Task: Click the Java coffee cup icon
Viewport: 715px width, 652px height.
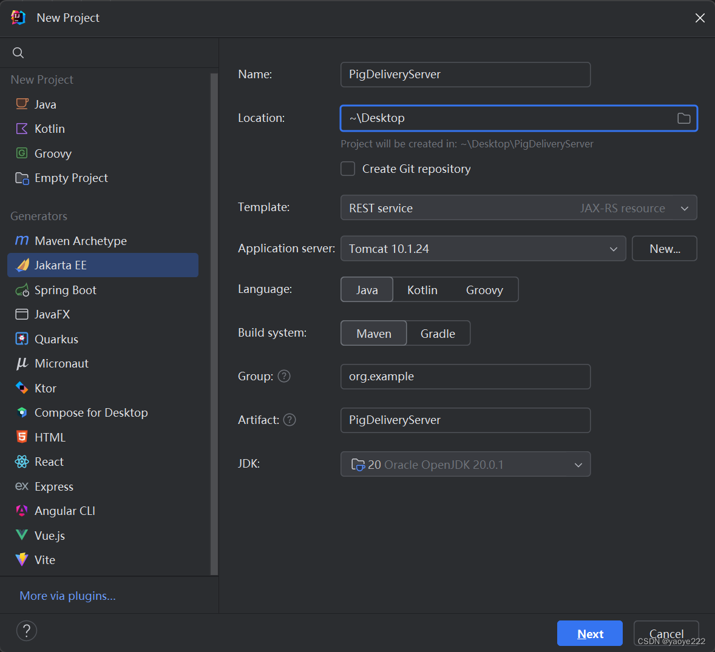Action: click(22, 104)
